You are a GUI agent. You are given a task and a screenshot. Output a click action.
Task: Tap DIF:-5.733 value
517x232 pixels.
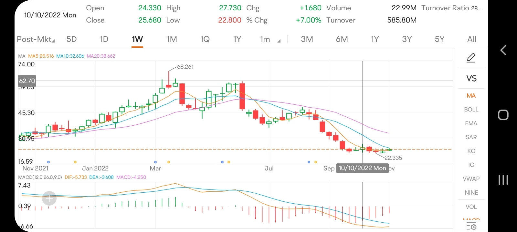point(76,177)
